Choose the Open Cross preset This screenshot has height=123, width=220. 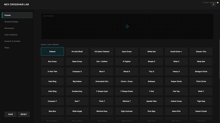click(x=77, y=61)
